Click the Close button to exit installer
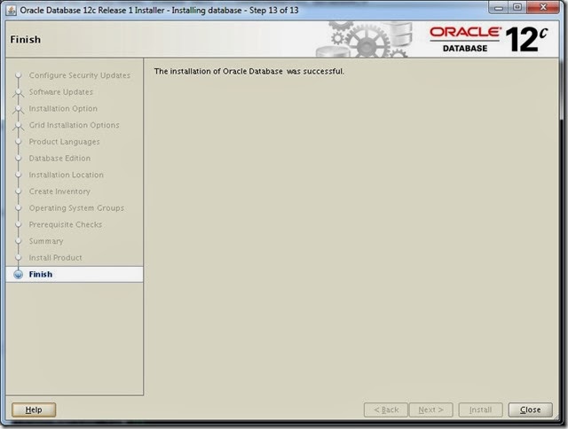 531,409
